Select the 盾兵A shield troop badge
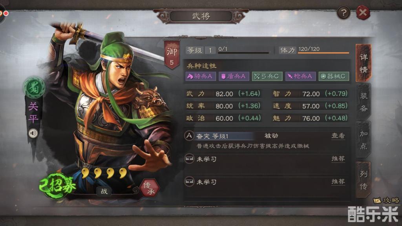This screenshot has height=226, width=402. point(234,77)
